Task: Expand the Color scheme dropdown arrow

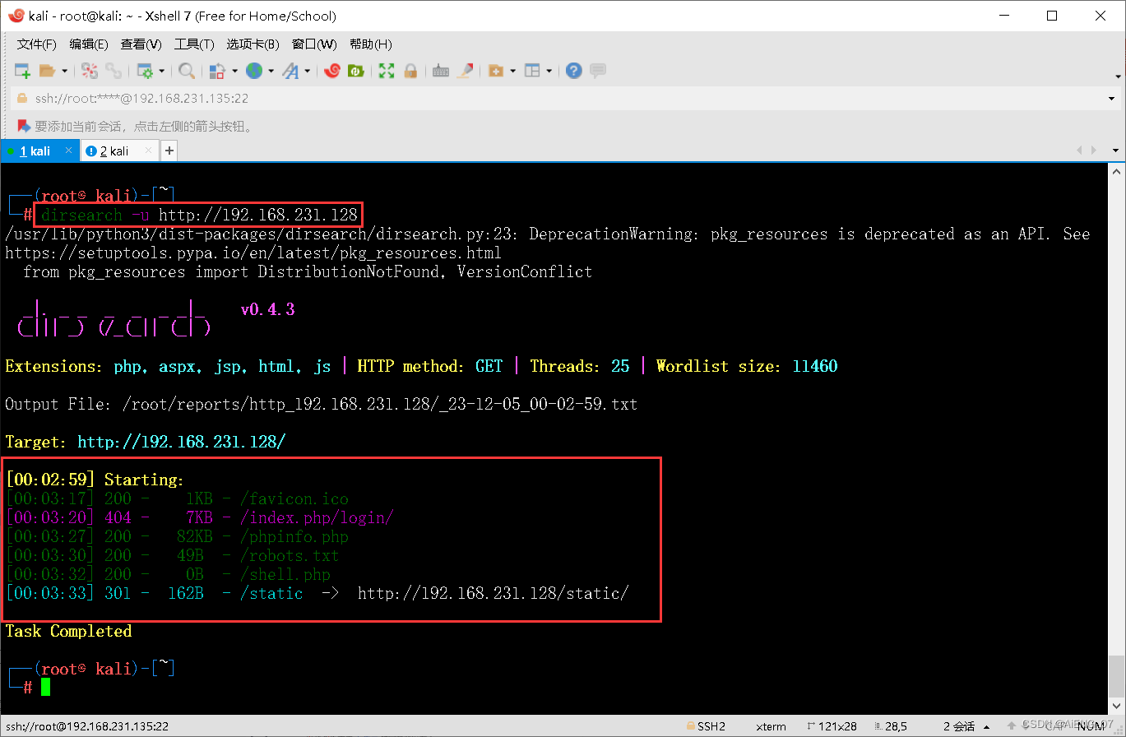Action: (234, 71)
